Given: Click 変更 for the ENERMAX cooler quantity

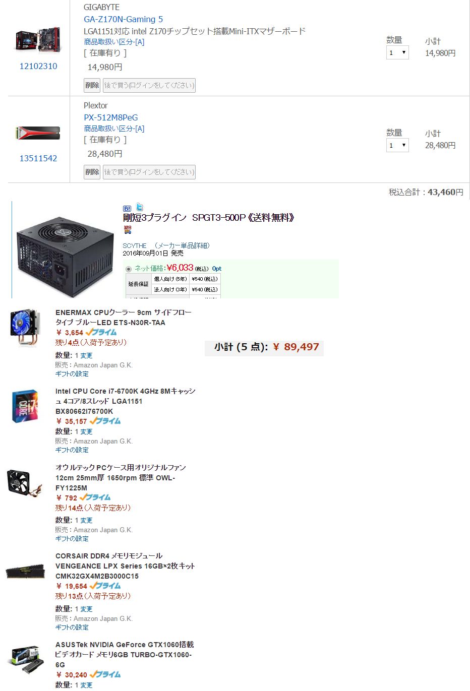Looking at the screenshot, I should (87, 356).
